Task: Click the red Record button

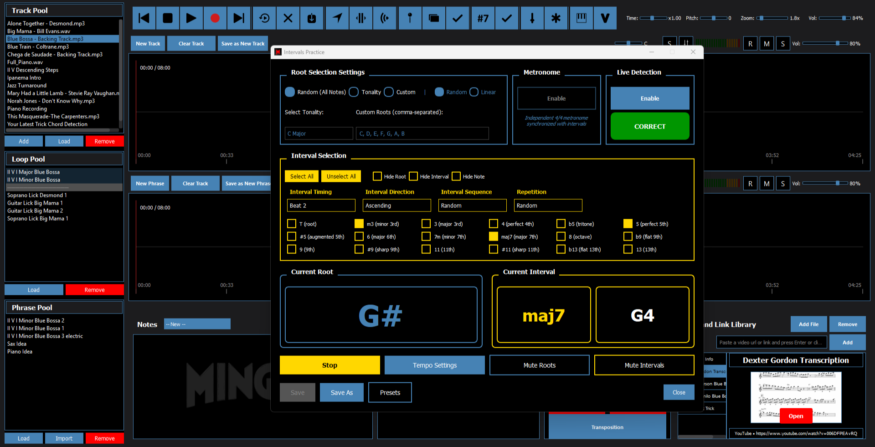Action: (x=215, y=18)
